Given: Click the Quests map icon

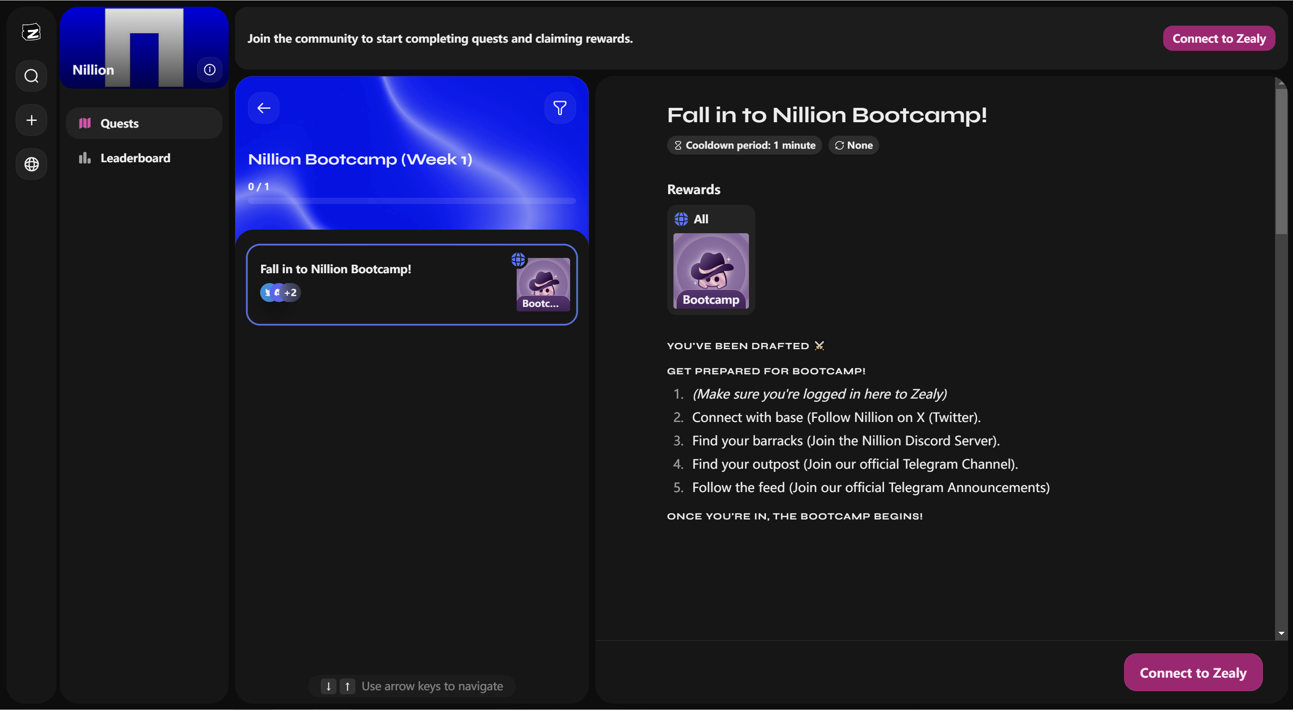Looking at the screenshot, I should pyautogui.click(x=85, y=123).
